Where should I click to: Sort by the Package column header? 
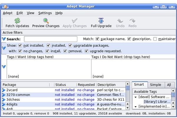point(25,85)
